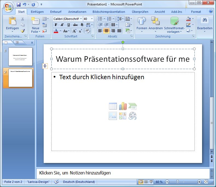Viewport: 216px width, 187px height.
Task: Open the Office button menu
Action: click(x=8, y=7)
